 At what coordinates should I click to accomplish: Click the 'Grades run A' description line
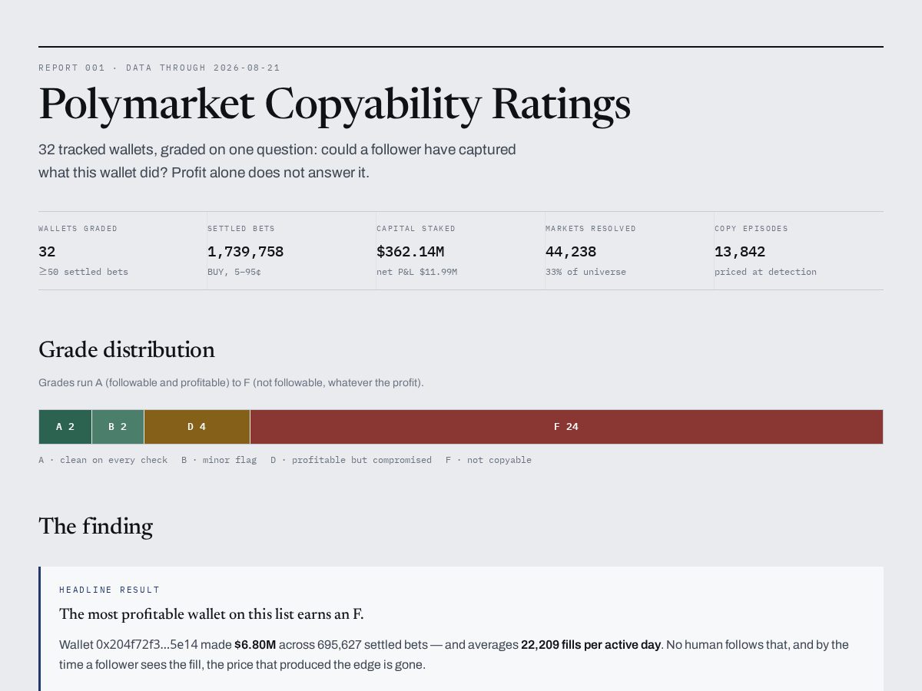(x=230, y=382)
